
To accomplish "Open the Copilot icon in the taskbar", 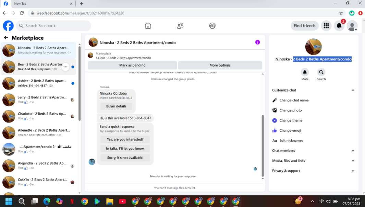I will pos(59,202).
